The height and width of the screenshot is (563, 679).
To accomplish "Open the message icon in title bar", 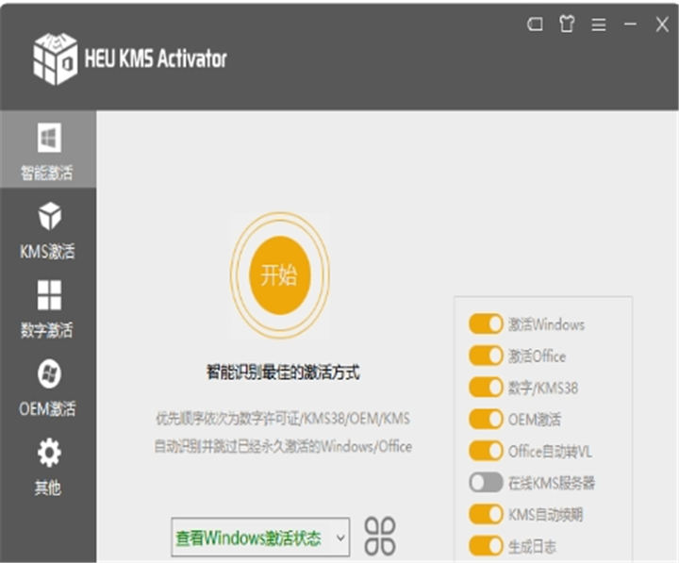I will point(536,24).
